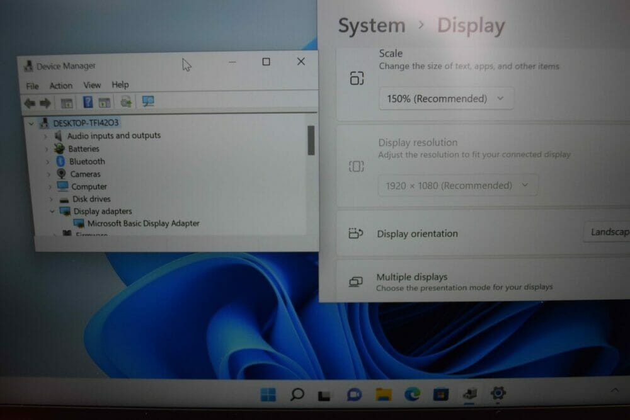Select the Disk drives category icon
The image size is (630, 420).
[x=64, y=200]
